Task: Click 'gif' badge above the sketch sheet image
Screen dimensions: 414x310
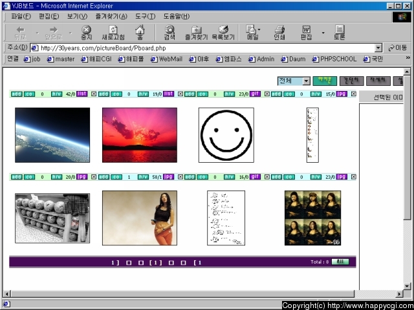Action: pyautogui.click(x=255, y=176)
